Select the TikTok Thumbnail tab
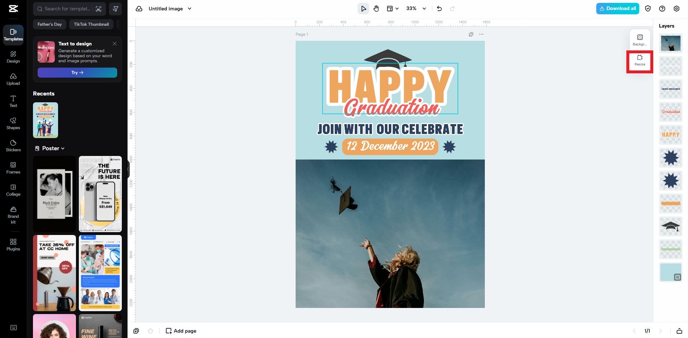The height and width of the screenshot is (338, 688). [91, 24]
